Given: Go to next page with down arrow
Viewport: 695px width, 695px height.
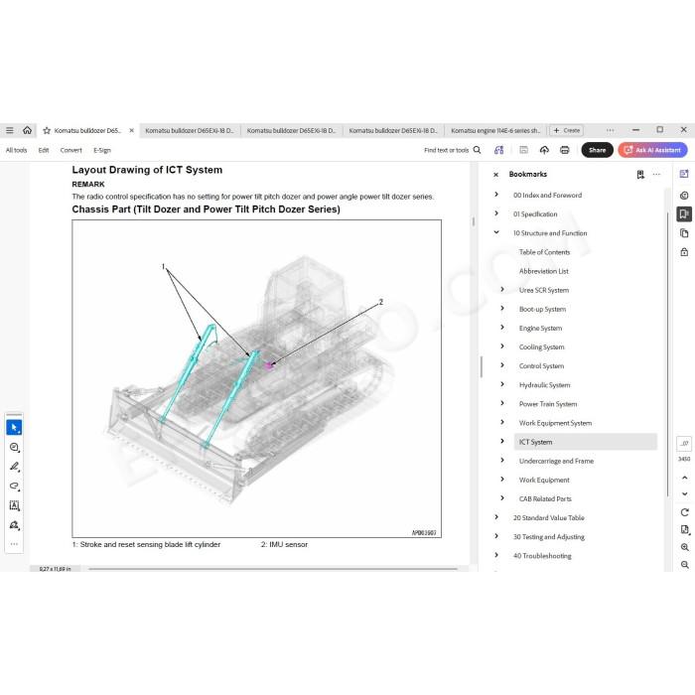Looking at the screenshot, I should click(x=684, y=493).
